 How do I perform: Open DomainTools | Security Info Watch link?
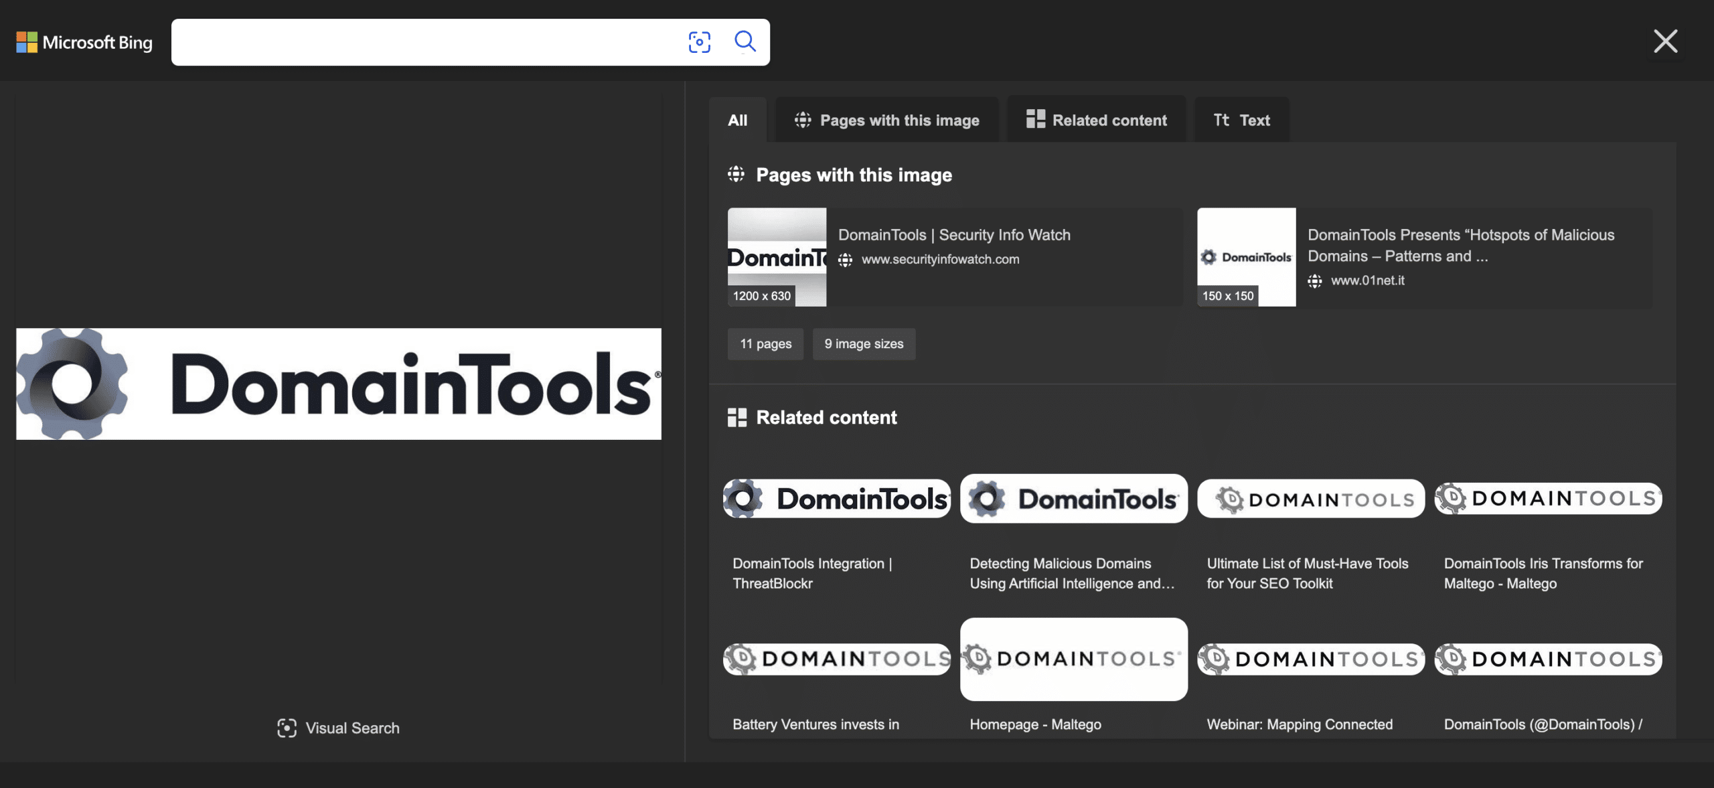(x=954, y=235)
